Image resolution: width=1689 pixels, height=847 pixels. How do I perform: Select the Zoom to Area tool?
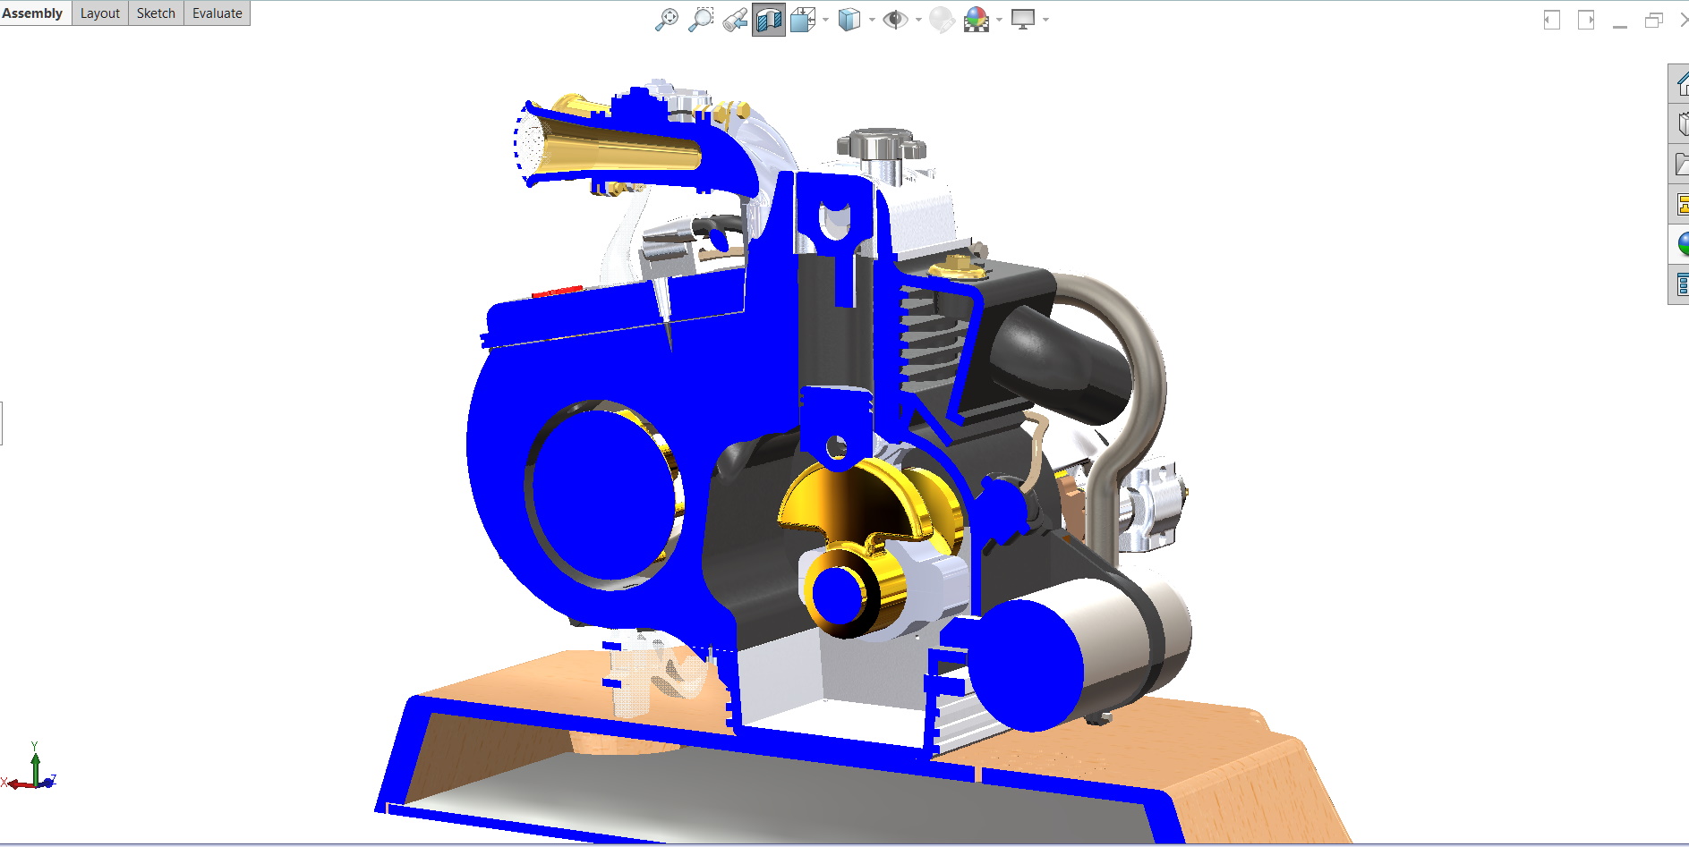tap(701, 20)
